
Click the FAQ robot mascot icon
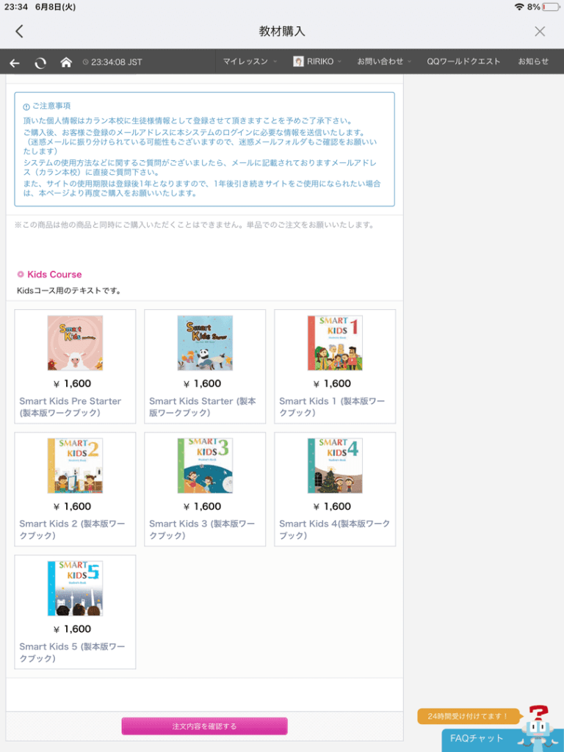pyautogui.click(x=537, y=728)
